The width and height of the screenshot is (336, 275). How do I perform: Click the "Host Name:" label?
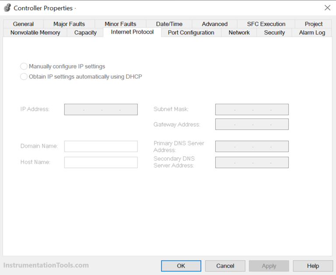35,162
